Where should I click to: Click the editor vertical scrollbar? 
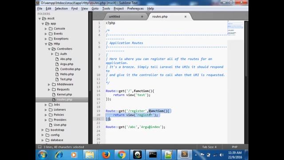246,49
